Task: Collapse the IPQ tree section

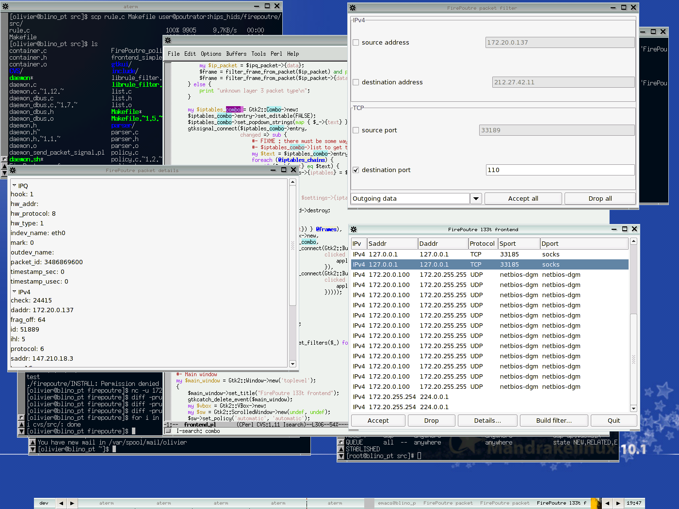Action: tap(14, 186)
